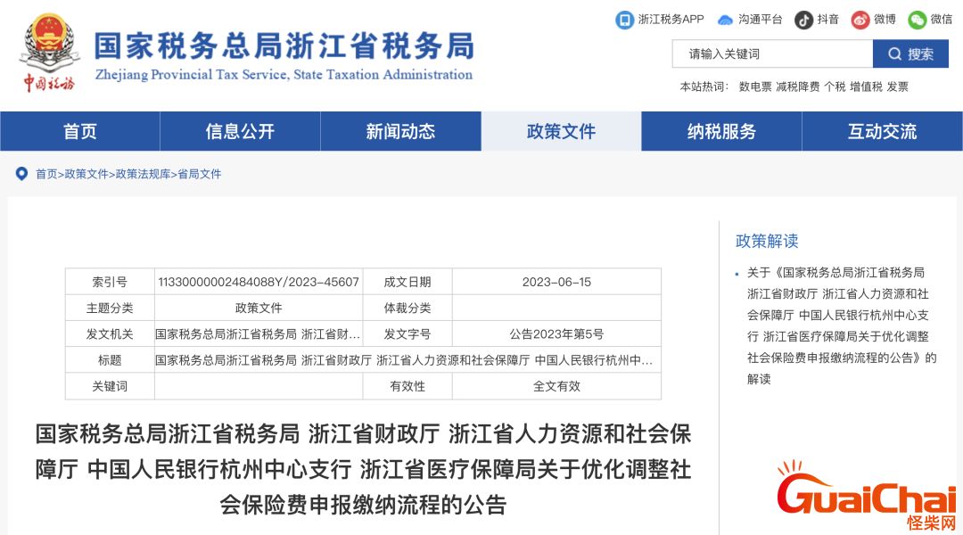The height and width of the screenshot is (535, 963).
Task: Select the 新闻动态 navigation tab
Action: click(x=400, y=132)
